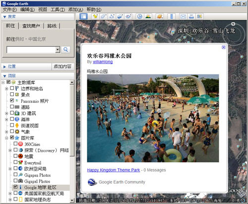Click the email envelope toolbar icon
248x204 pixels.
(x=183, y=16)
